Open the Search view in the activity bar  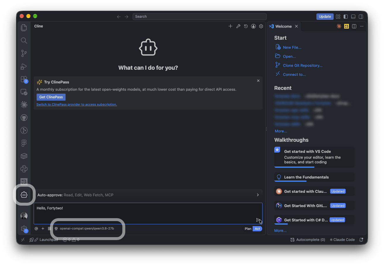pyautogui.click(x=24, y=41)
